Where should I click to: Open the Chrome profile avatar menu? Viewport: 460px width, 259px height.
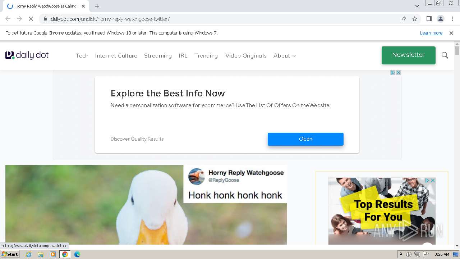tap(440, 19)
